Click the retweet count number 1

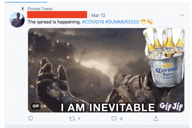click(79, 119)
